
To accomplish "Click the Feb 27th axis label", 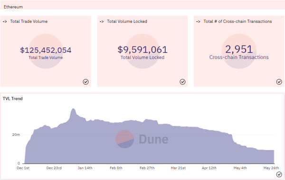I will (x=147, y=168).
